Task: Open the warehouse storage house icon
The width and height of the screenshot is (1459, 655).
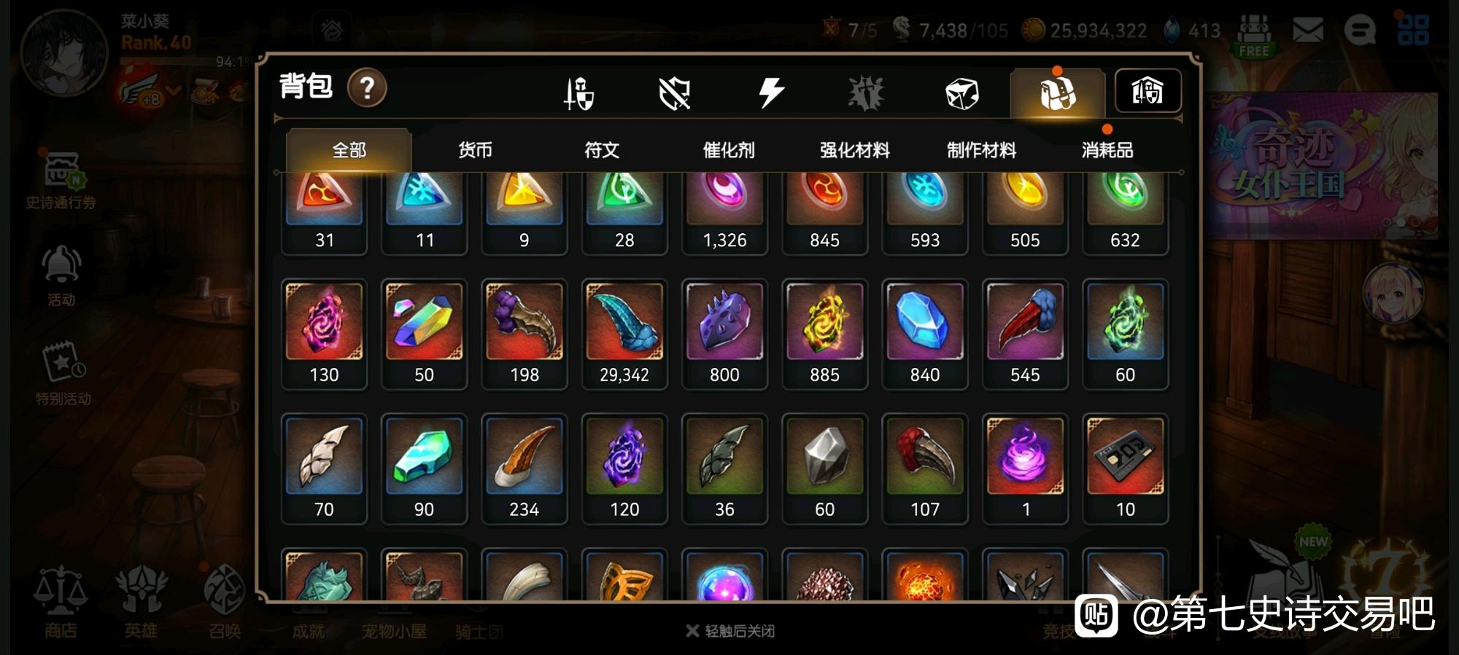Action: pyautogui.click(x=1148, y=91)
